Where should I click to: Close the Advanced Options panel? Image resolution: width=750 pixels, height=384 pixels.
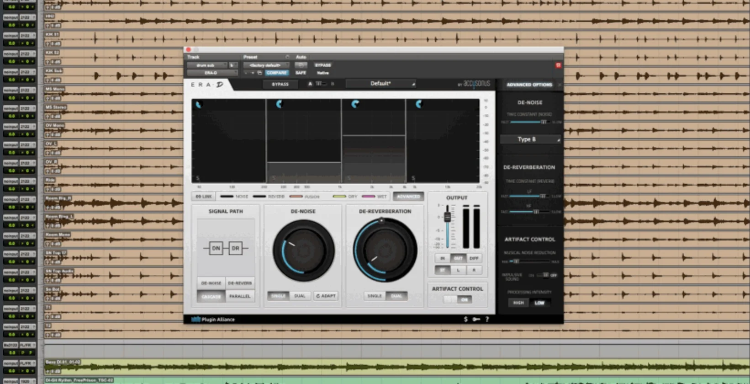(x=560, y=85)
